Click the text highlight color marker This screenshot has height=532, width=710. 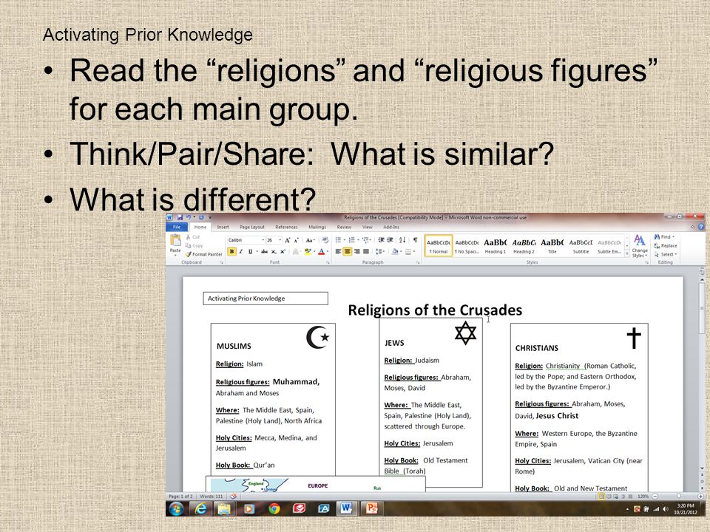308,251
